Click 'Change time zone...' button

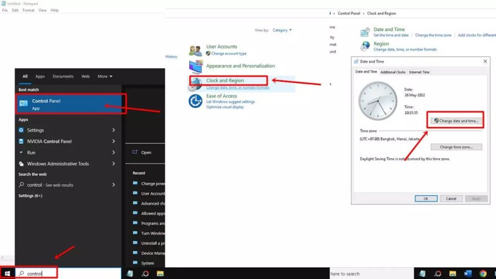coord(456,147)
